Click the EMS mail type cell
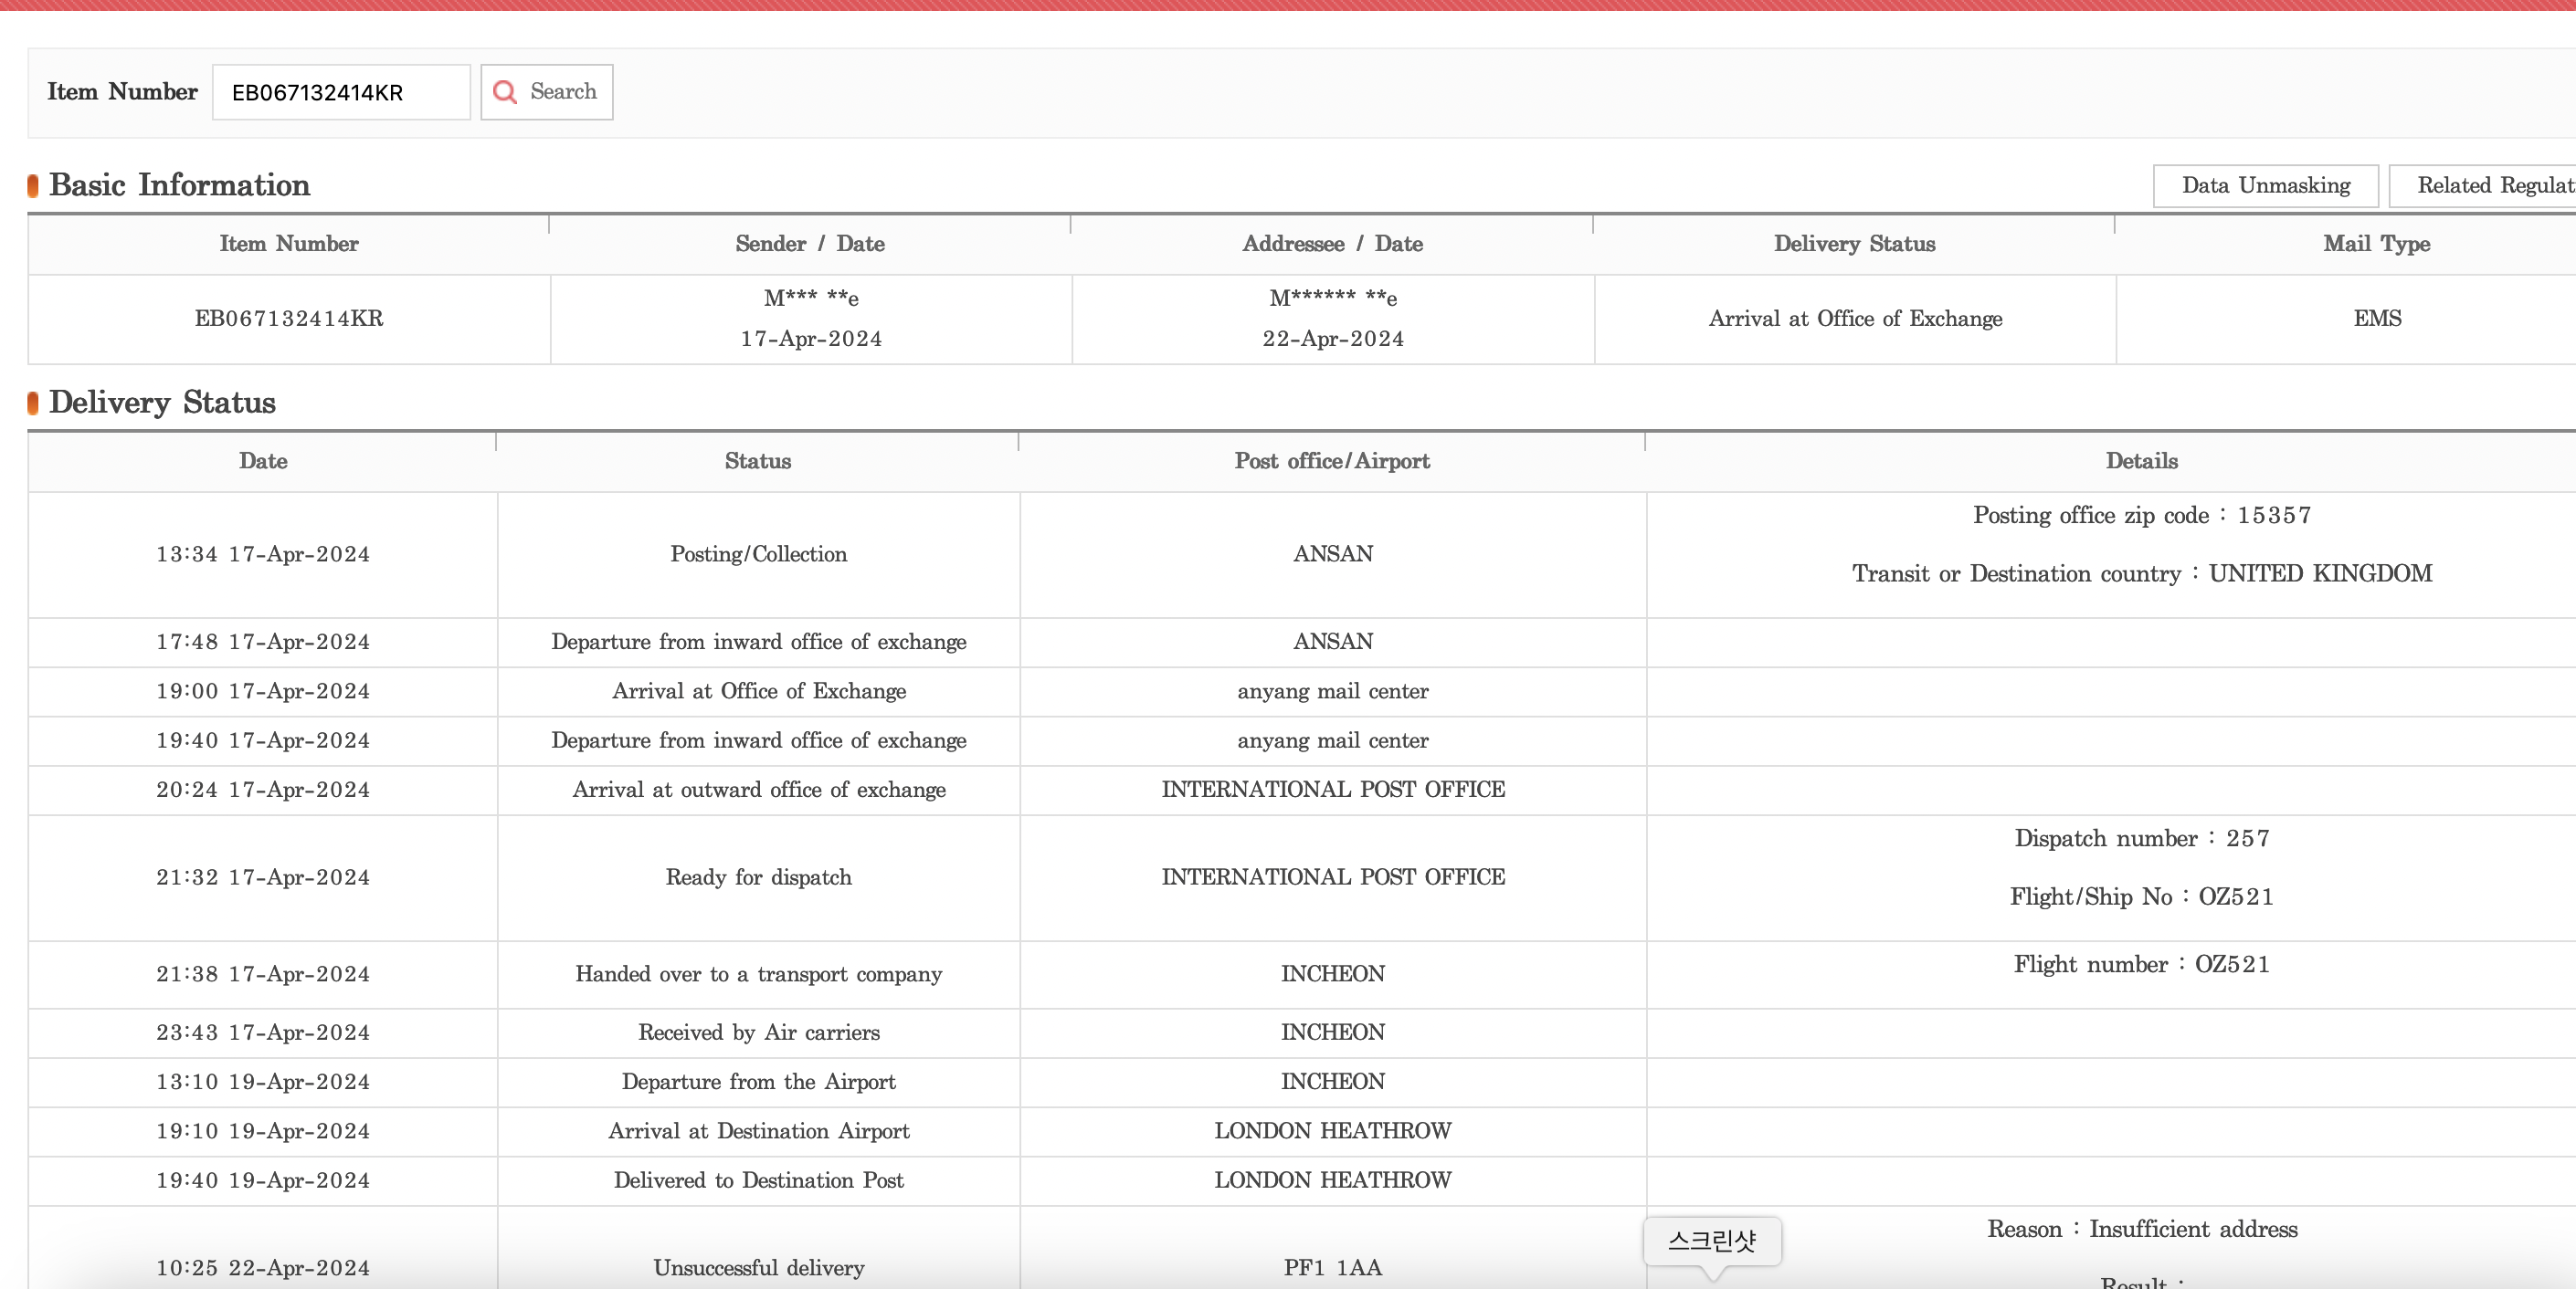 click(x=2376, y=319)
